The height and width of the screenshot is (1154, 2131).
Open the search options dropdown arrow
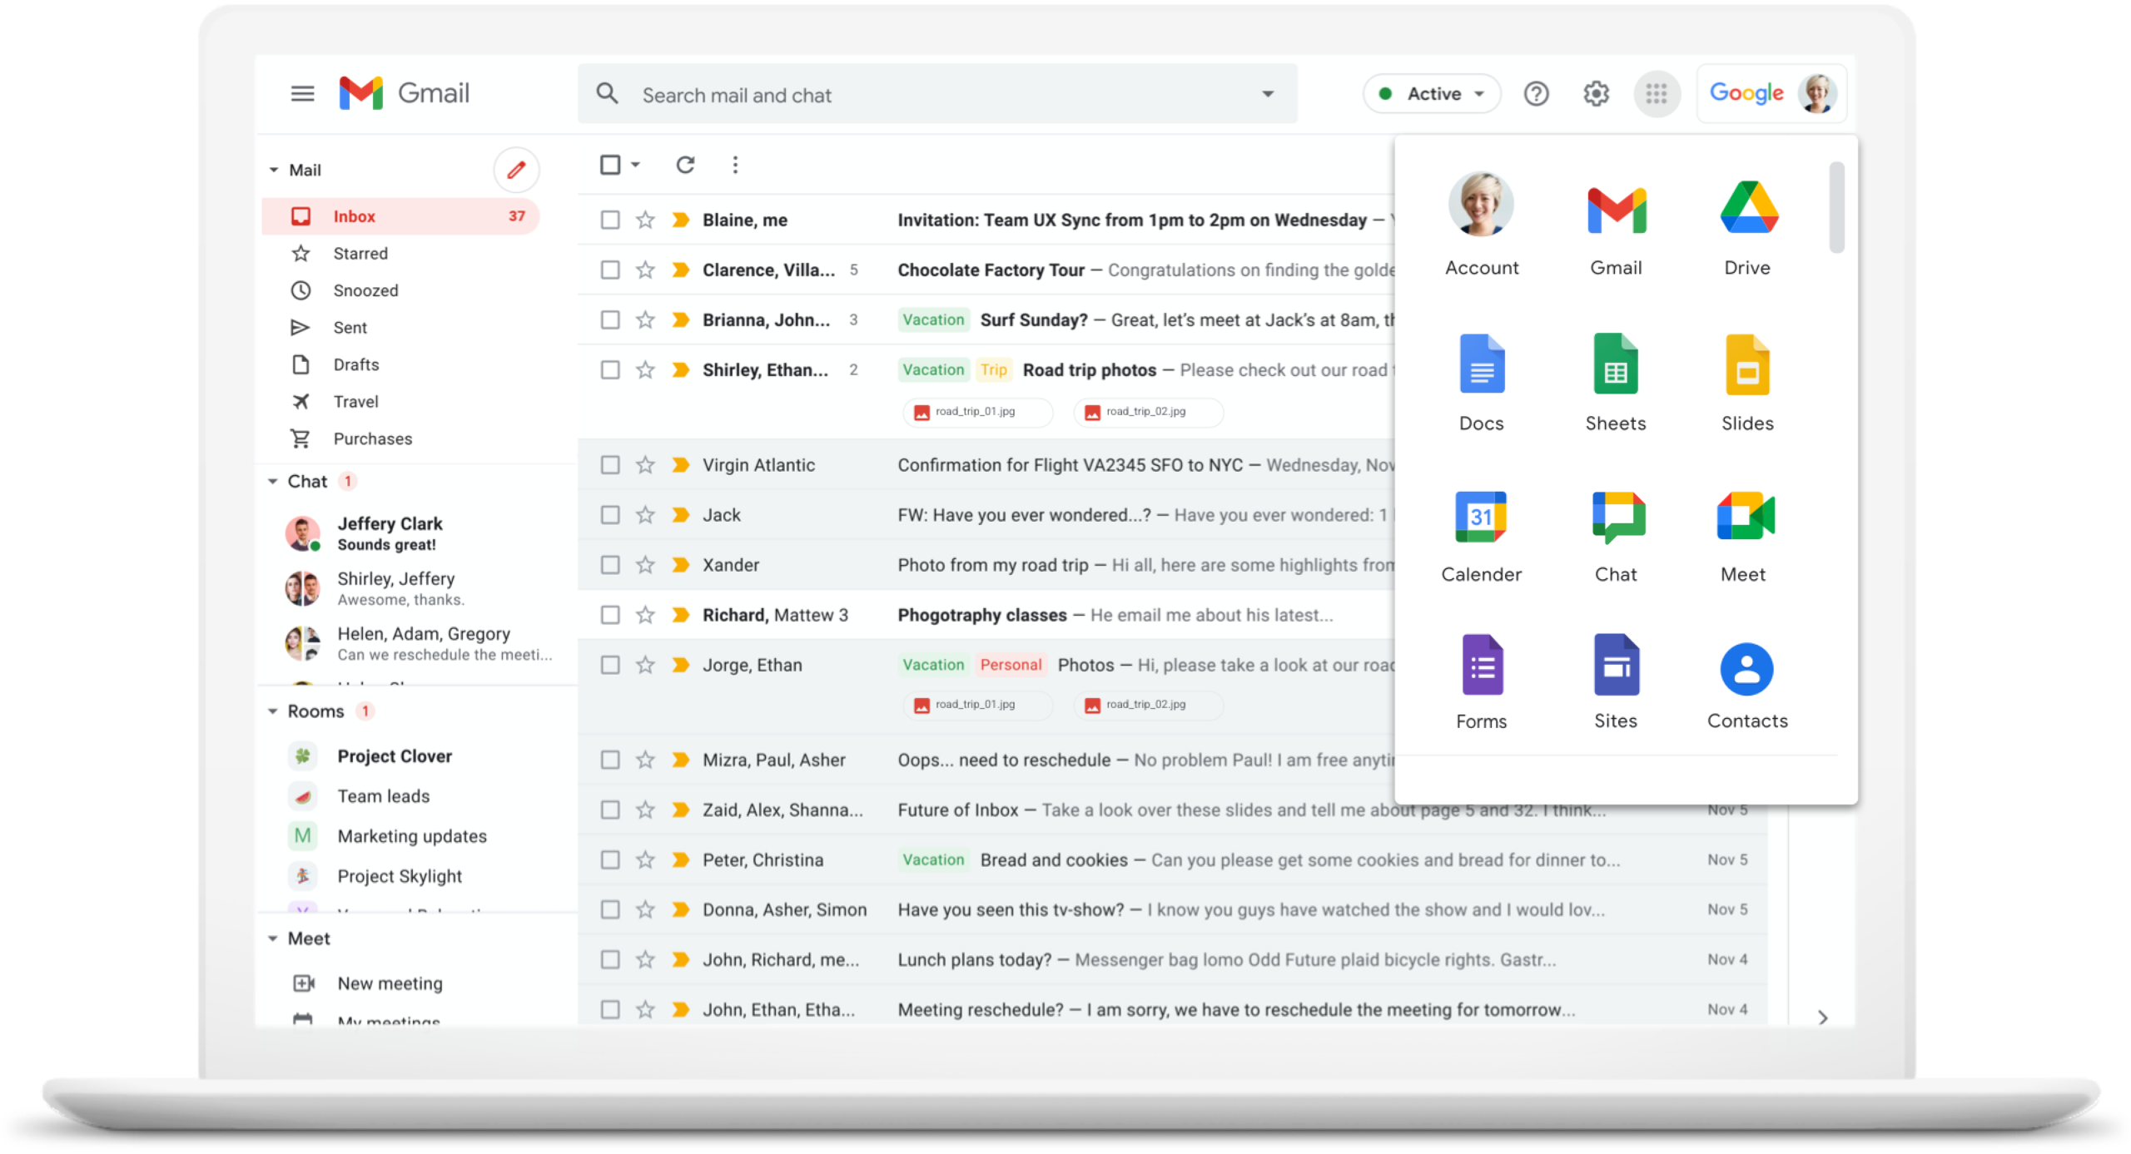(1267, 94)
